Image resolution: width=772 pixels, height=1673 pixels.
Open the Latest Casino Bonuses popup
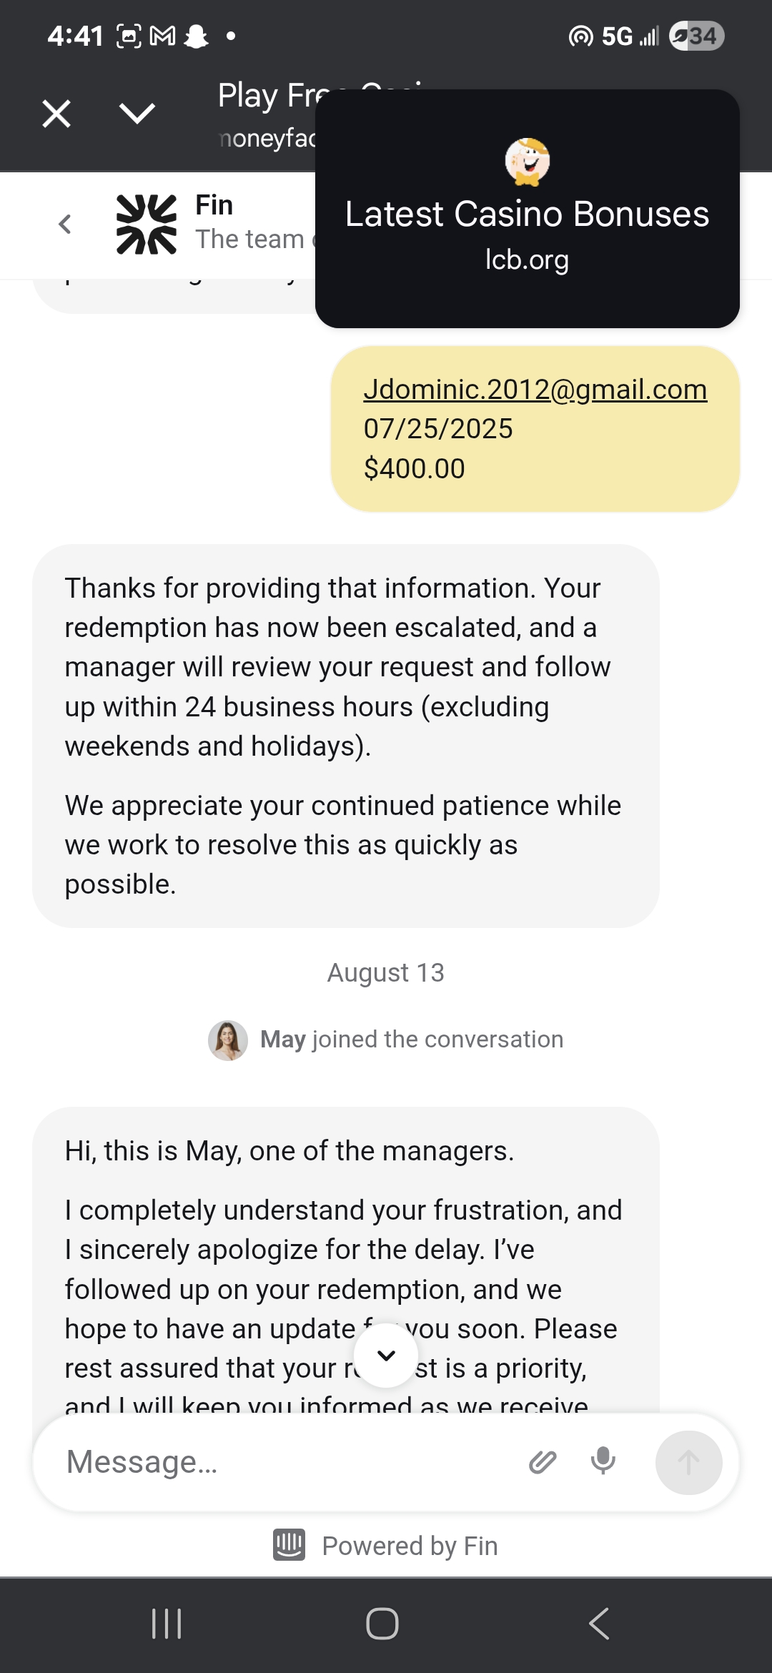point(527,214)
